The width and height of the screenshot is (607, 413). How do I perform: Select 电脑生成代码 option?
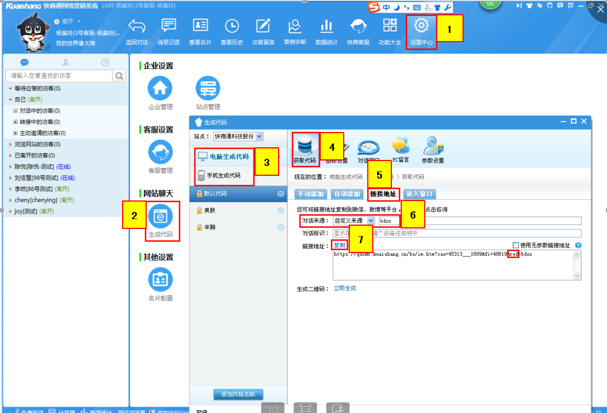click(224, 157)
